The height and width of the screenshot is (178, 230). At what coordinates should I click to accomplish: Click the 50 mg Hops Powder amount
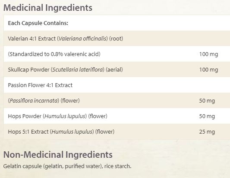[207, 116]
